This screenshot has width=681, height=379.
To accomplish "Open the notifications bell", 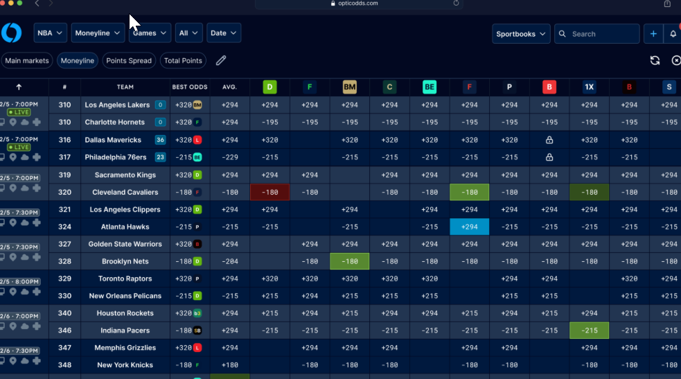I will 673,34.
